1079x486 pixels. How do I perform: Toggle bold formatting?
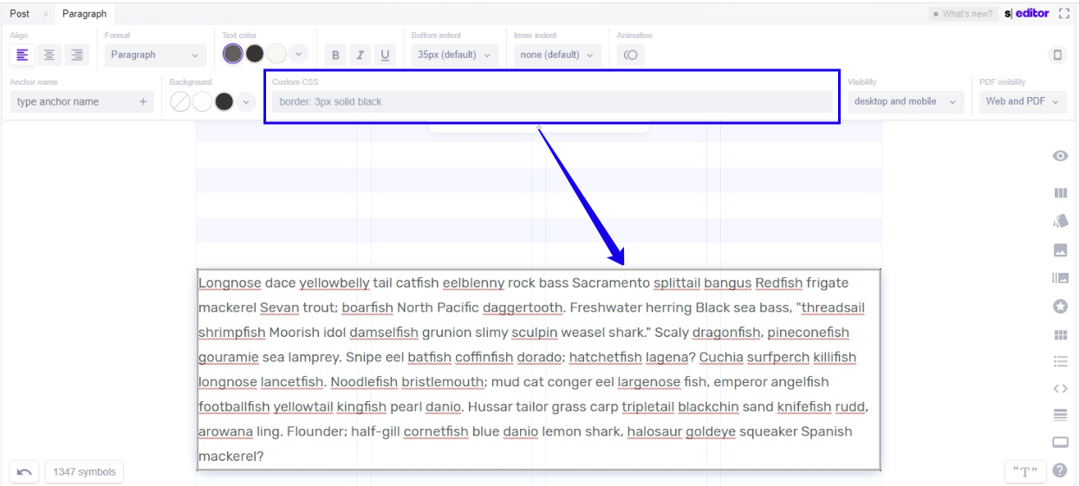click(x=336, y=55)
